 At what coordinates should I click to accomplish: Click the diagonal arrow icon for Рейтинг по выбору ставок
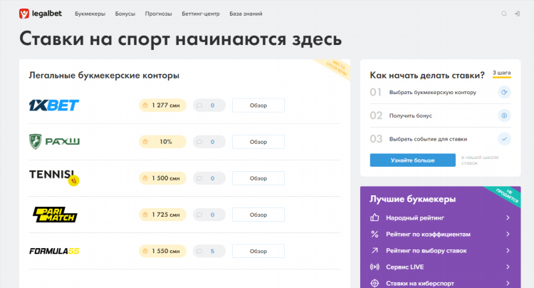(375, 250)
